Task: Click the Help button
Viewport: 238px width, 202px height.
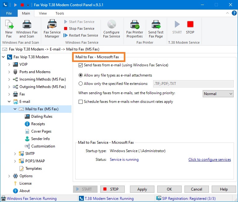Action: pos(224,189)
